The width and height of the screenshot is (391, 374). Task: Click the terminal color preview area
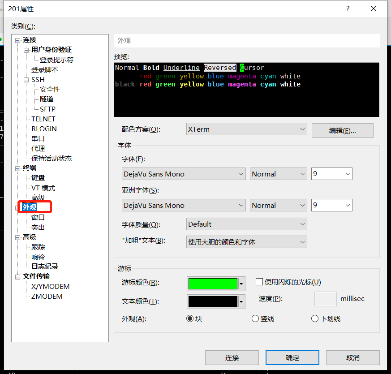pos(247,90)
